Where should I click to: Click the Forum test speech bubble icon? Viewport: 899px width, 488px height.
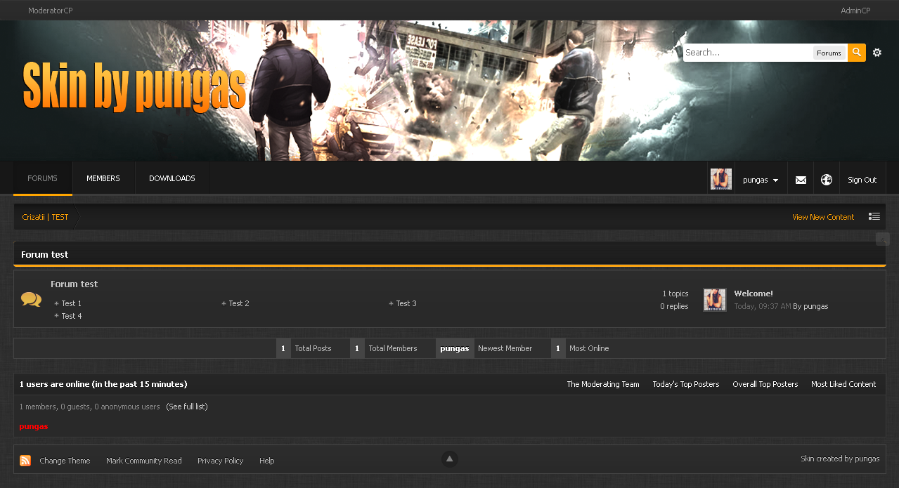(31, 300)
